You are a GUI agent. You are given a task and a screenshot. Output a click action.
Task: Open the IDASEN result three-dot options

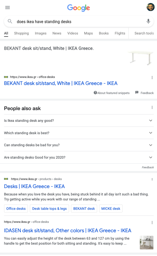click(152, 223)
